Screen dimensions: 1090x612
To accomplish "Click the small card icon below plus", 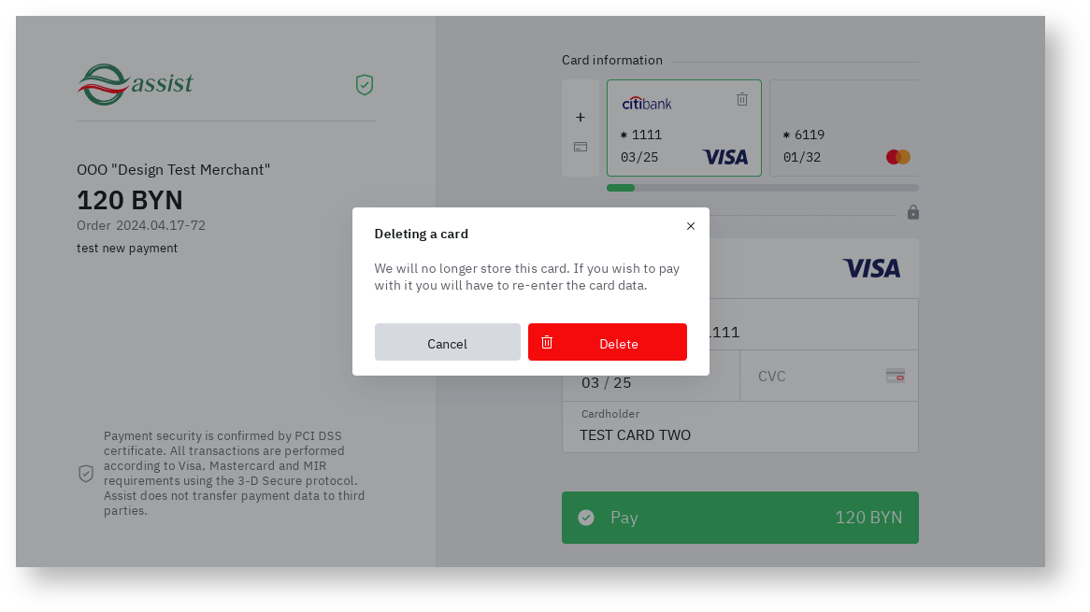I will 581,147.
